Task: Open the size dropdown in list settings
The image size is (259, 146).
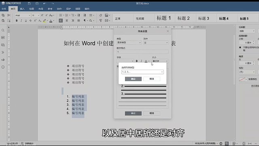Action: point(160,61)
